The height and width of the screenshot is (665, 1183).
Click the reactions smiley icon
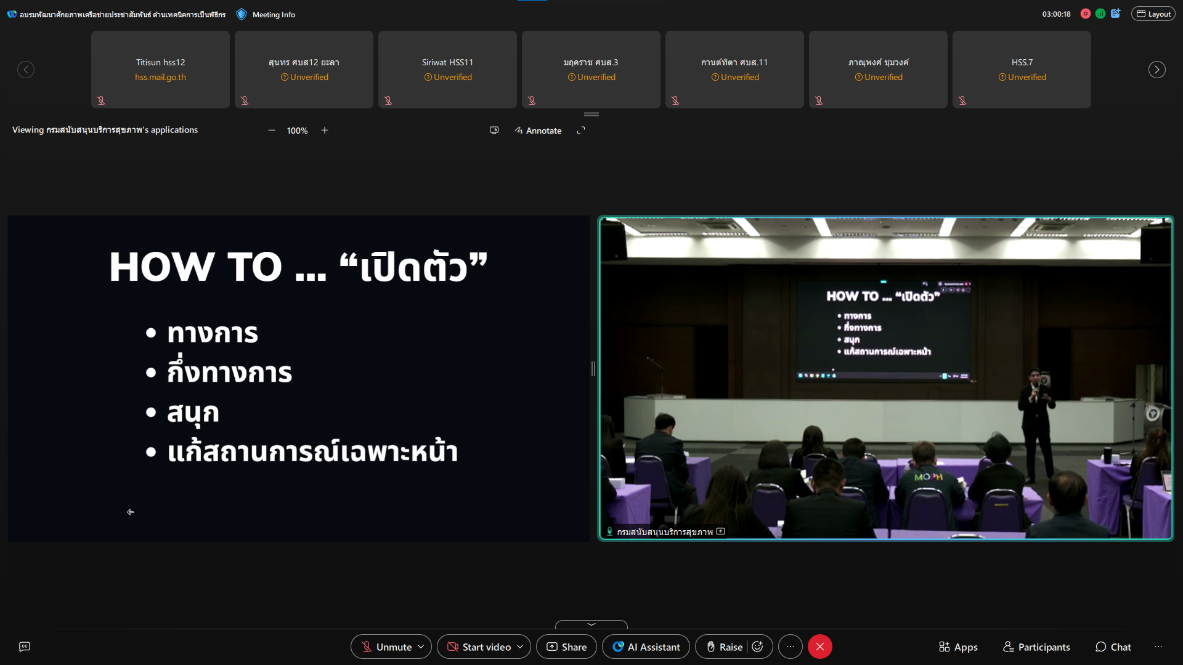tap(758, 647)
